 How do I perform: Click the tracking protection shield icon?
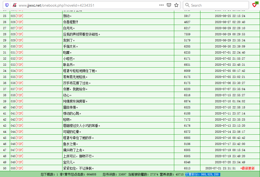[7, 5]
